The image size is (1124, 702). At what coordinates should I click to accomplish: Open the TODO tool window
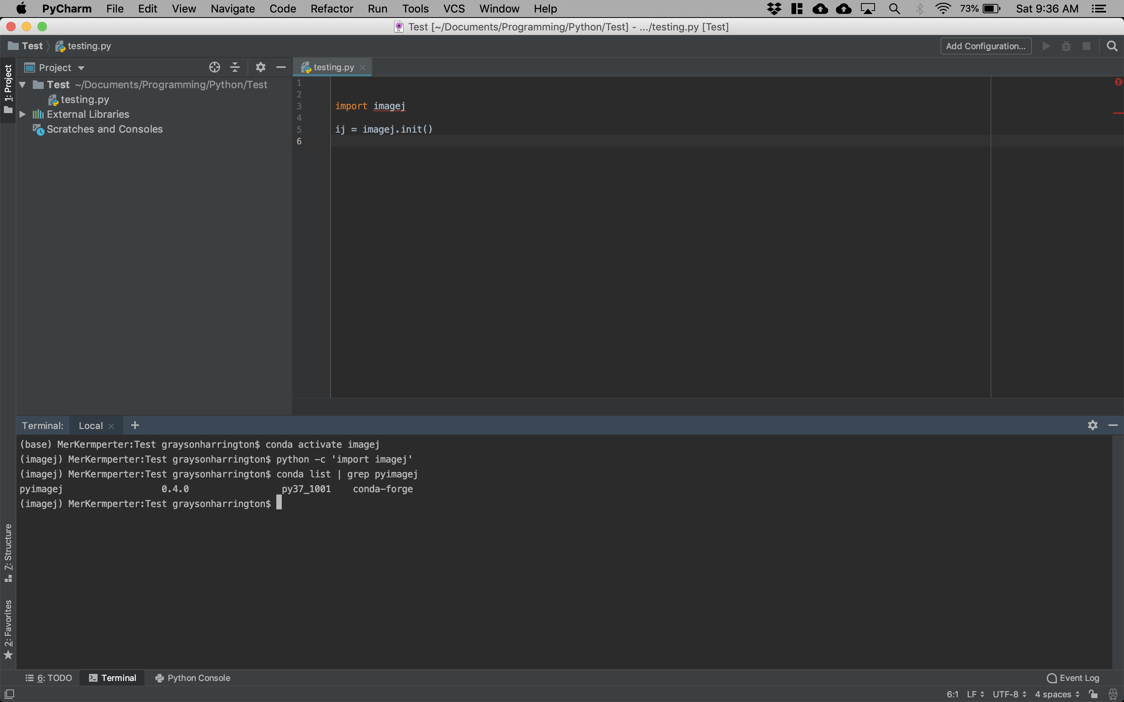click(x=48, y=678)
